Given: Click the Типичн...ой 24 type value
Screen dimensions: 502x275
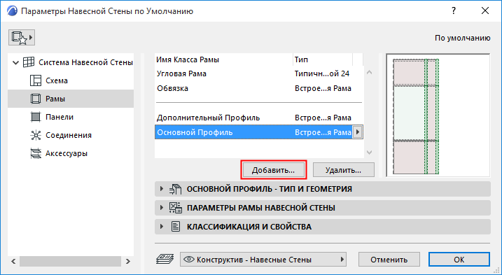Looking at the screenshot, I should click(322, 73).
